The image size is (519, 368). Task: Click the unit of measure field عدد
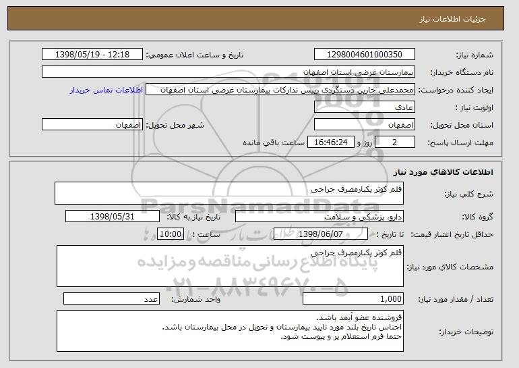pyautogui.click(x=111, y=298)
